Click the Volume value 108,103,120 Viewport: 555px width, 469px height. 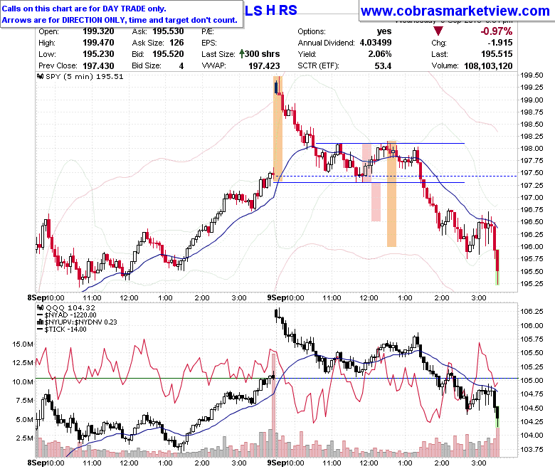point(488,66)
